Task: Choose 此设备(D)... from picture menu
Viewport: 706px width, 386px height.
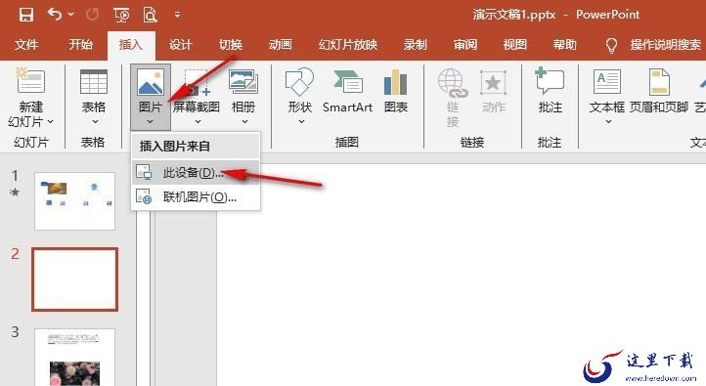Action: (196, 172)
